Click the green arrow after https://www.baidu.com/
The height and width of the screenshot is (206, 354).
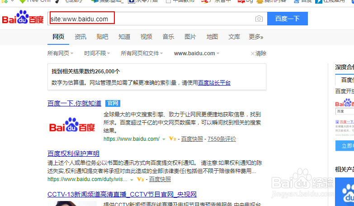point(164,139)
